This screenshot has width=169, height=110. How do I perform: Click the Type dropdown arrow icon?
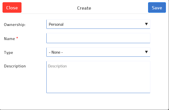pos(146,52)
